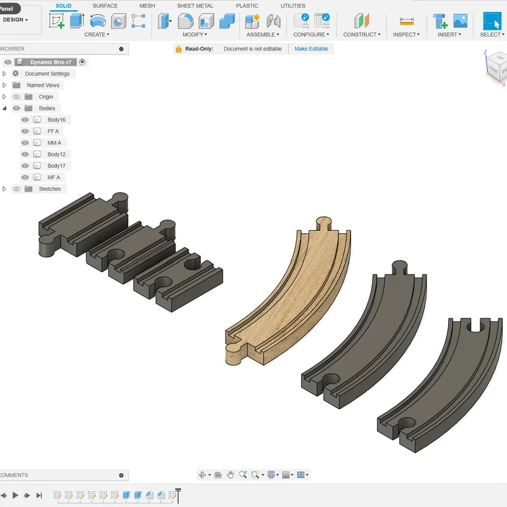Collapse the Bodies folder

(x=4, y=108)
